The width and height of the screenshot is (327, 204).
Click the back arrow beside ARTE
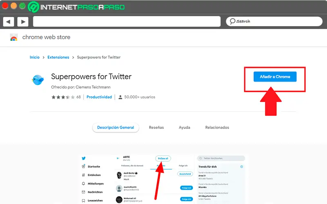118,158
